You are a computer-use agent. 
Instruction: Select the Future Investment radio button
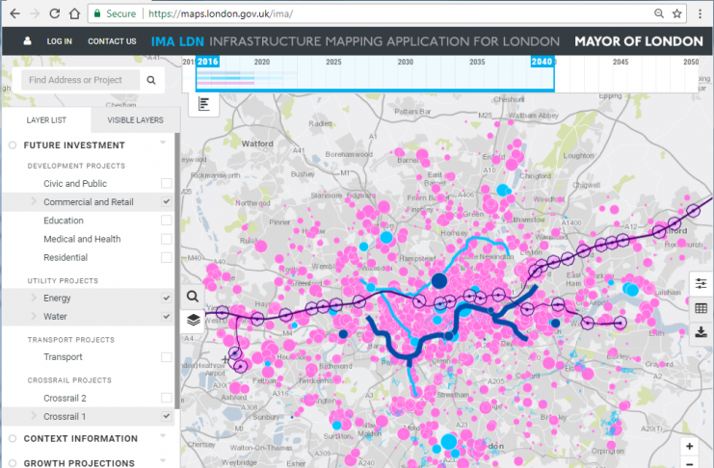(x=13, y=145)
